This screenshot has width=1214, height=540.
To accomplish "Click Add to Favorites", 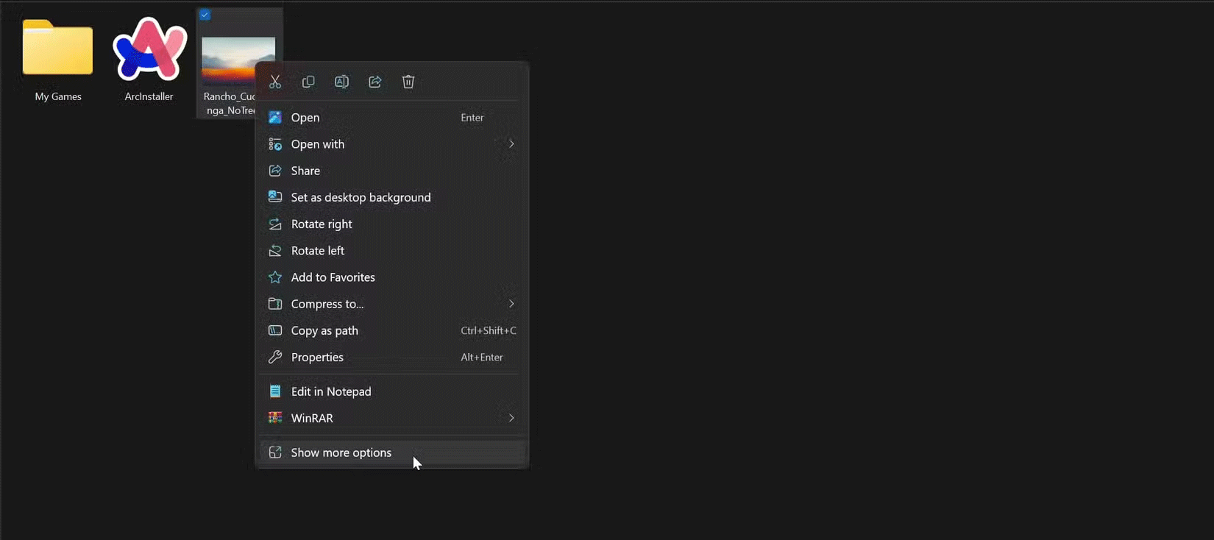I will (333, 277).
